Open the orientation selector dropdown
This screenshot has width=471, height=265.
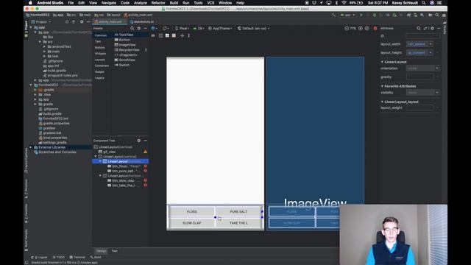[x=166, y=28]
